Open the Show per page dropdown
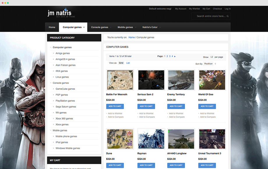Viewport: 268px width, 169px height. (x=211, y=57)
